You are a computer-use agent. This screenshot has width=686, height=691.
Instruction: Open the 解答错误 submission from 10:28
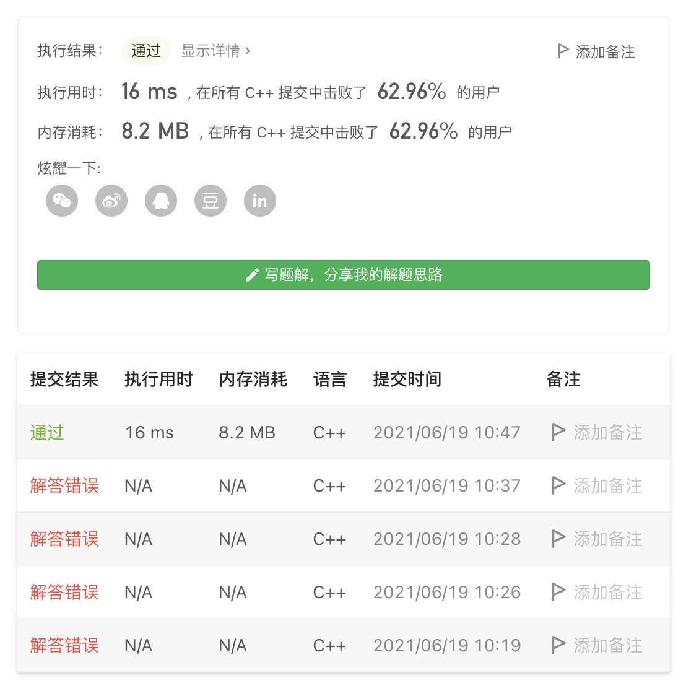64,539
